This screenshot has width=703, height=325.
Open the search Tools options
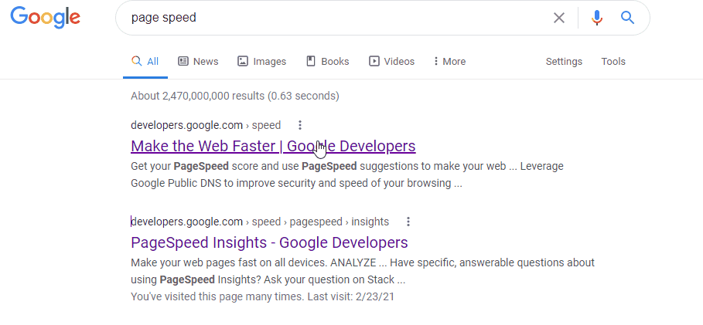(613, 62)
